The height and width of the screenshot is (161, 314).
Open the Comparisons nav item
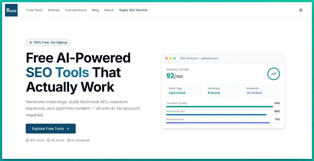coord(76,10)
